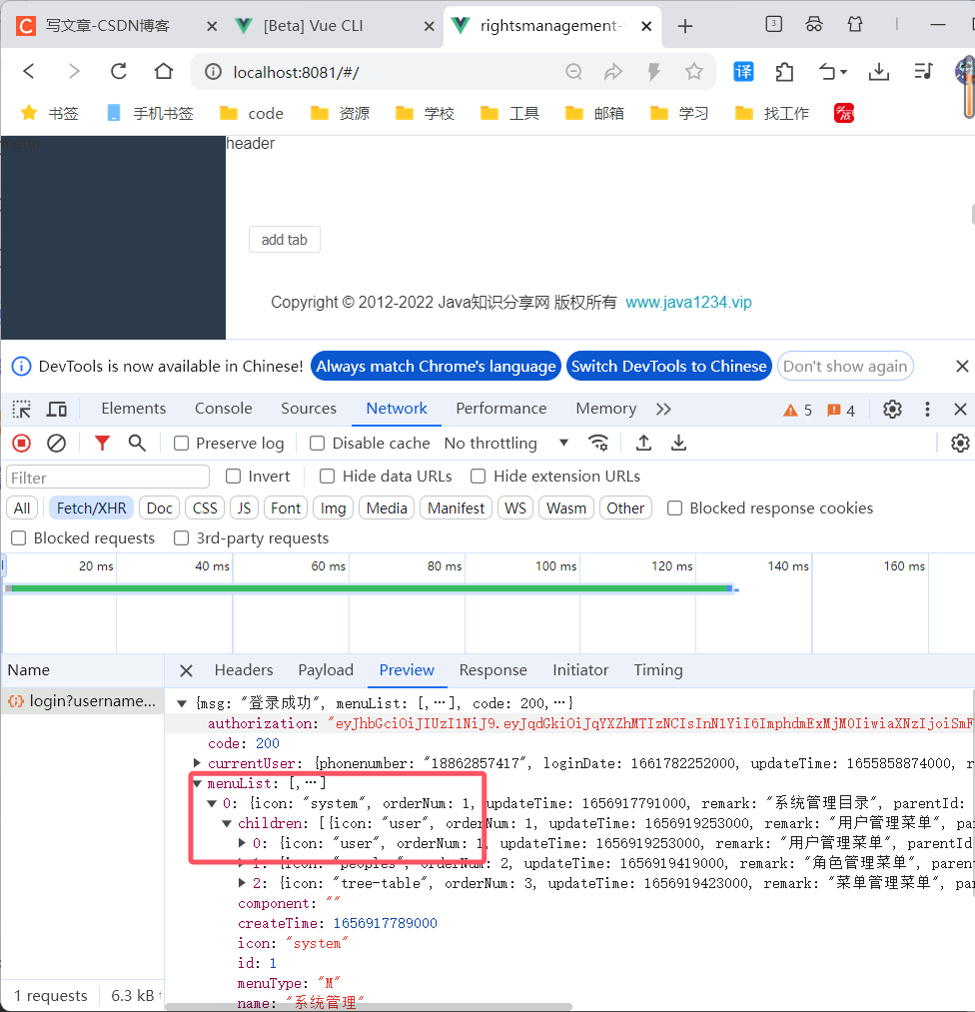This screenshot has height=1012, width=975.
Task: Show more DevTools tabs chevron
Action: coord(663,410)
